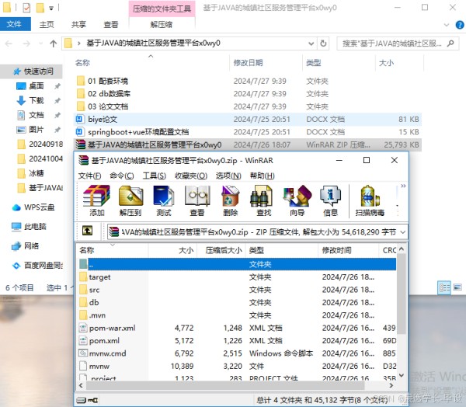This screenshot has width=466, height=407.
Task: Click WinRAR horizontal scrollbar left arrow
Action: pyautogui.click(x=81, y=385)
